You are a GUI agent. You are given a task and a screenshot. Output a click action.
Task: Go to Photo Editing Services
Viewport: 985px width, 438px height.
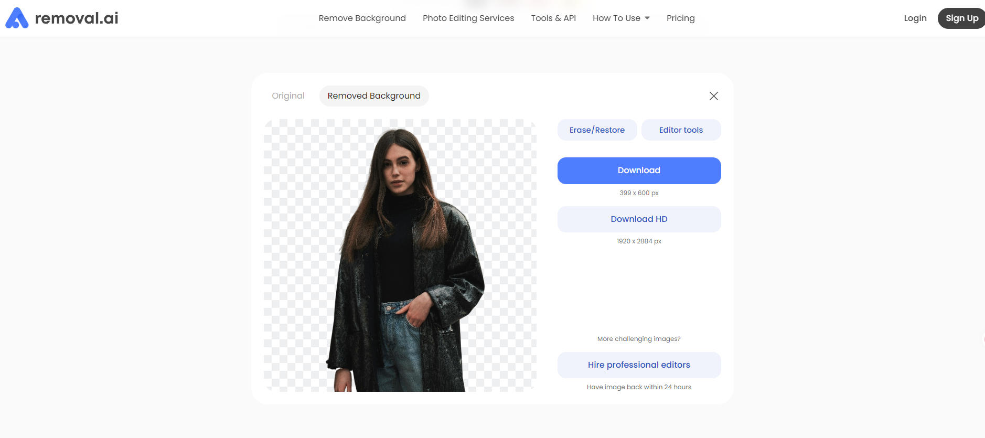coord(468,18)
